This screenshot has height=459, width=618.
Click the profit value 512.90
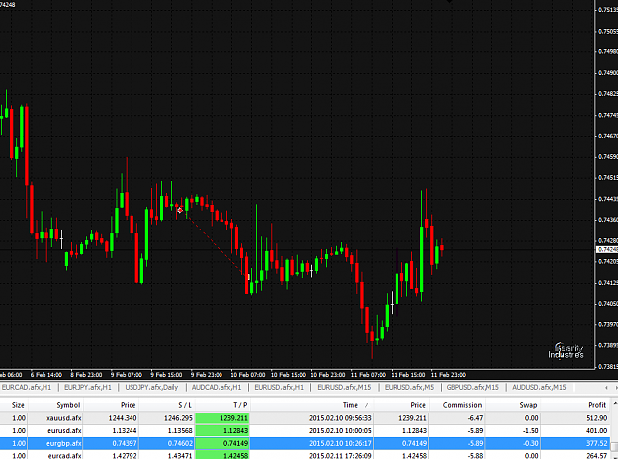pyautogui.click(x=596, y=418)
